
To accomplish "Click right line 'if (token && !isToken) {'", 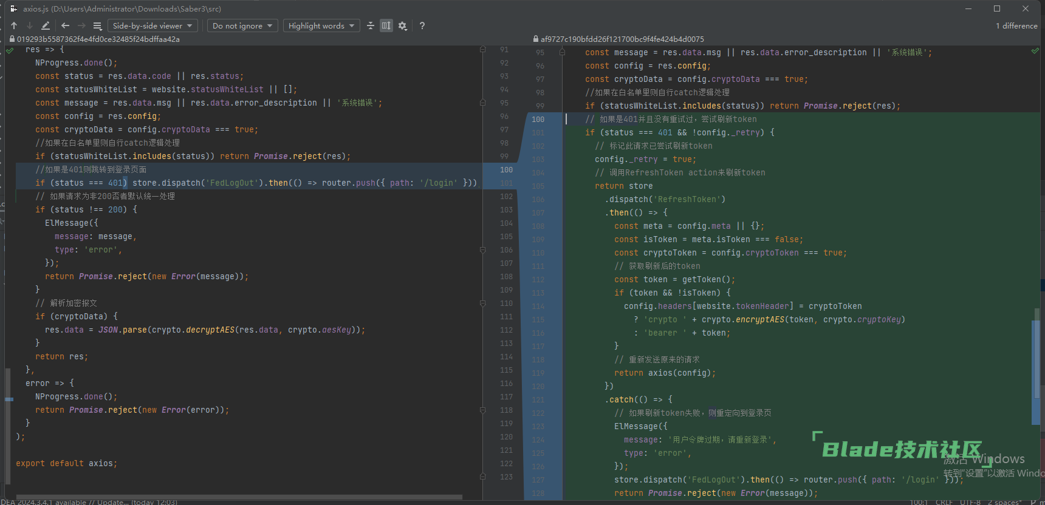I will (672, 293).
